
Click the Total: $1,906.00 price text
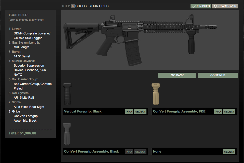pyautogui.click(x=22, y=133)
